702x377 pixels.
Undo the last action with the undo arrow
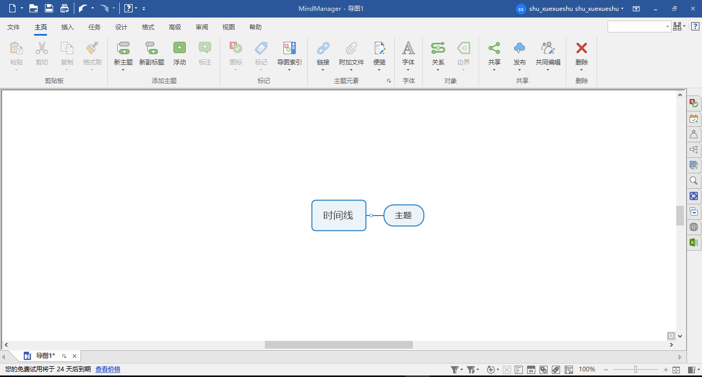click(83, 8)
